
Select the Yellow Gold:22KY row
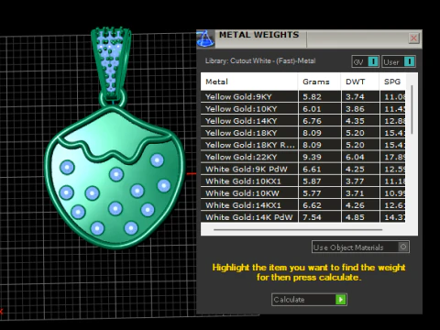point(303,157)
